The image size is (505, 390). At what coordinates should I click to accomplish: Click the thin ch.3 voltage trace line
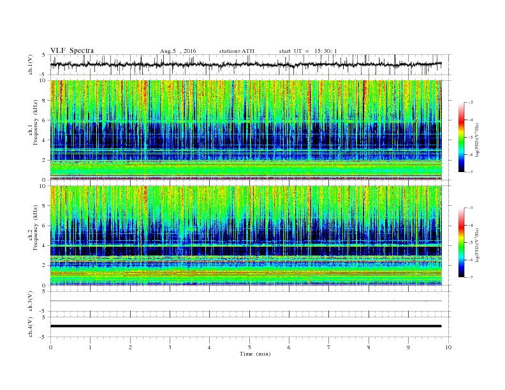[245, 301]
